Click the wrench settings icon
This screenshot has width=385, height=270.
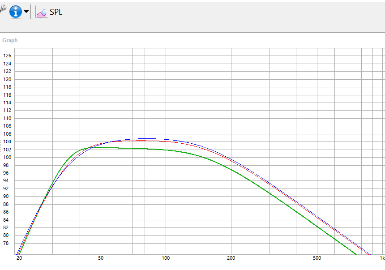pyautogui.click(x=2, y=9)
